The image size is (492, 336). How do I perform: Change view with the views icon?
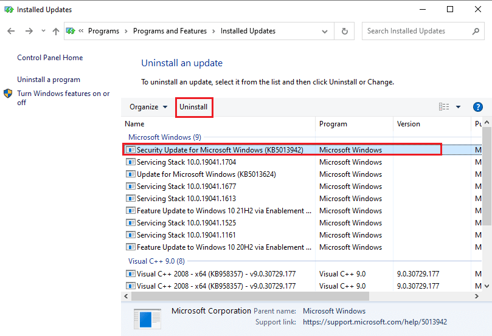tap(444, 107)
